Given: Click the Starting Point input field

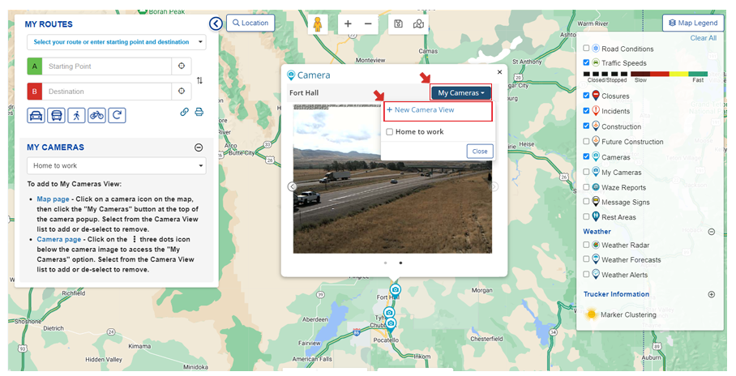Looking at the screenshot, I should 107,66.
